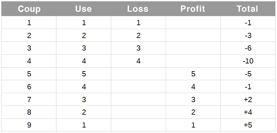This screenshot has height=133, width=277.
Task: Click the Profit cell with value 5
Action: 193,74
